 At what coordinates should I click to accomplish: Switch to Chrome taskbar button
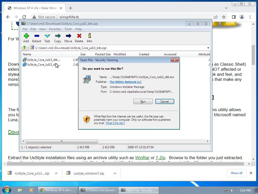[58, 190]
